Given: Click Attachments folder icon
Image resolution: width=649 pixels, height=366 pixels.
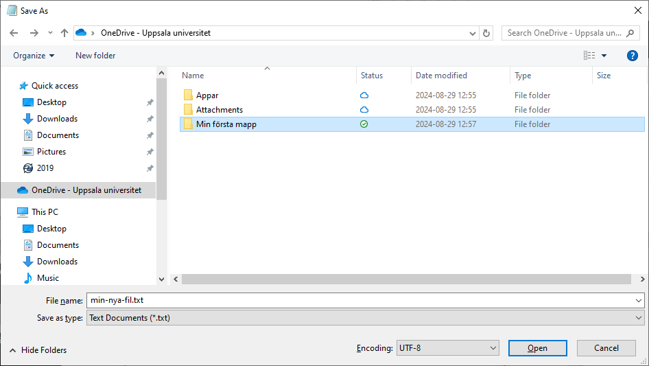Looking at the screenshot, I should [x=188, y=110].
